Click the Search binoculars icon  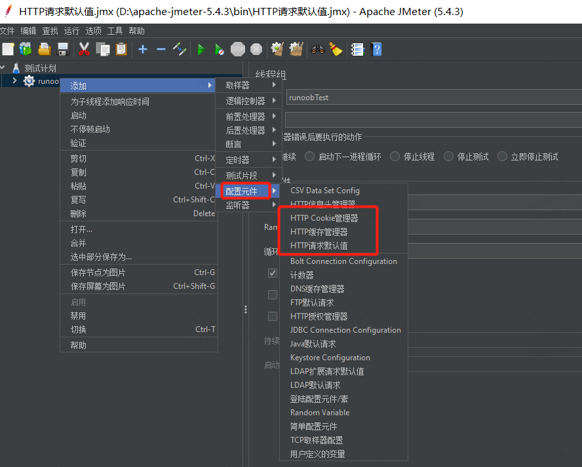[318, 49]
